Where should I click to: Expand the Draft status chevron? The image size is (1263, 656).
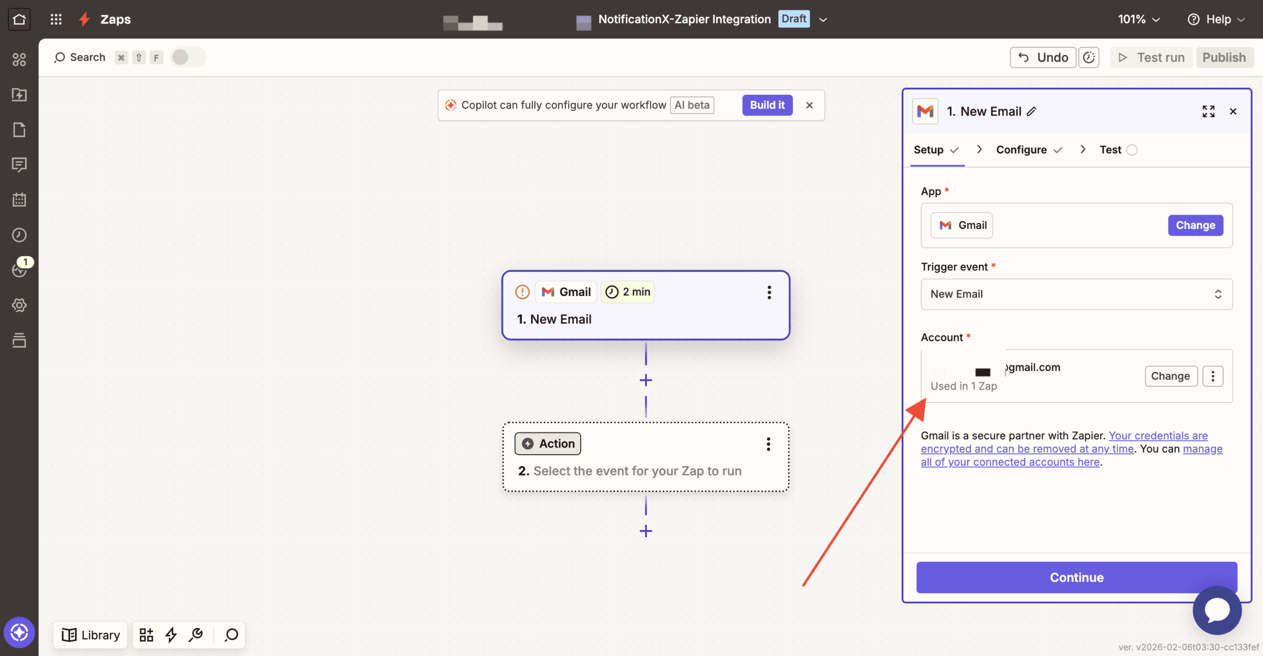click(822, 20)
